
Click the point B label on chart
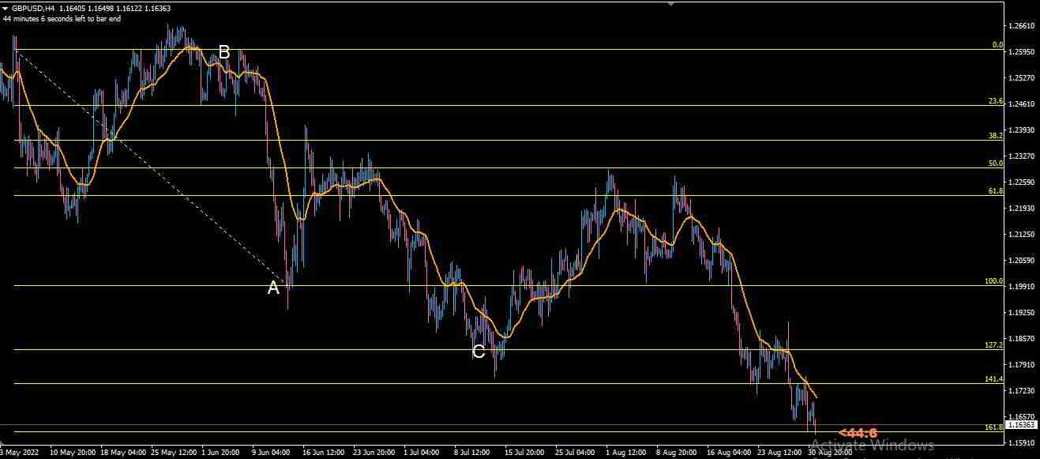pos(224,51)
